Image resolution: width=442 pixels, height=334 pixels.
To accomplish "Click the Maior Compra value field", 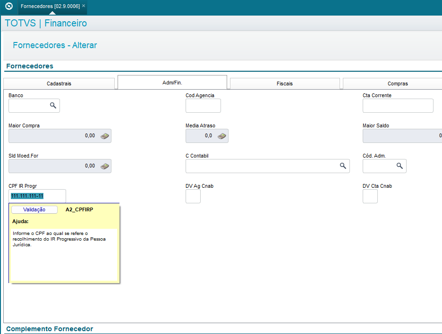I will pos(60,136).
